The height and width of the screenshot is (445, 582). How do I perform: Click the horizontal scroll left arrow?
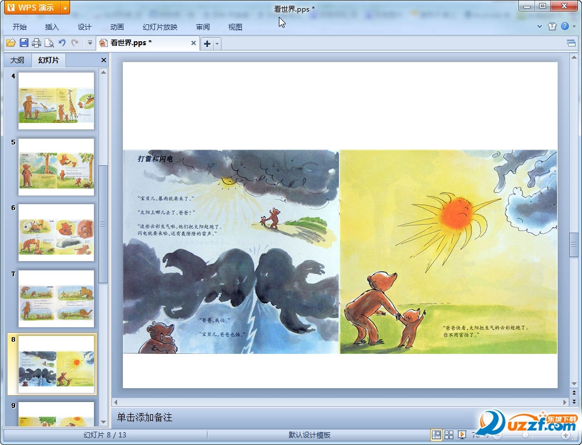tap(116, 402)
